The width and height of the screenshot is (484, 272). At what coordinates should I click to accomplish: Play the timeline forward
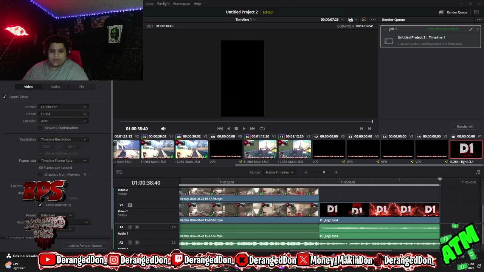click(x=244, y=128)
